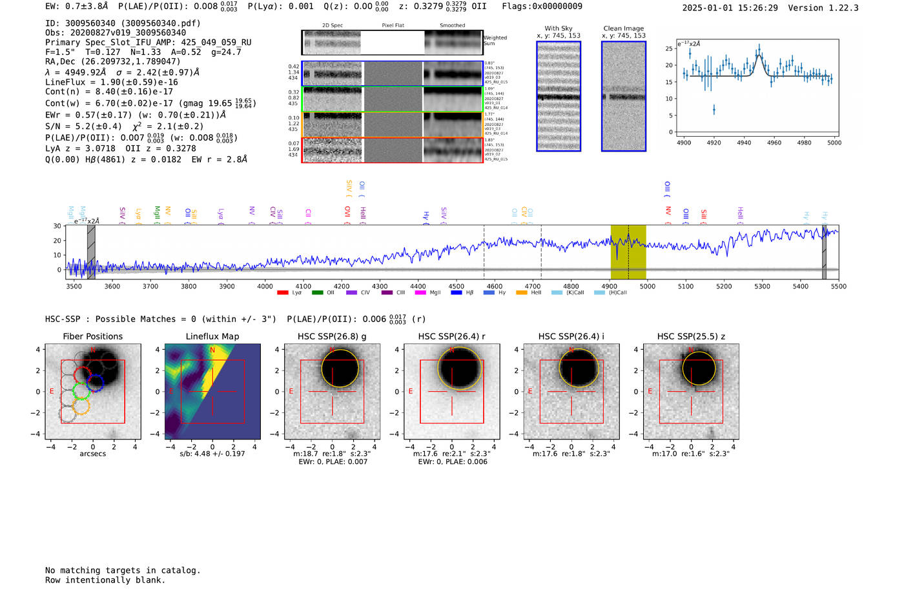Image resolution: width=904 pixels, height=615 pixels.
Task: Open the HSC SSP(25.5) z cutout
Action: (x=691, y=392)
